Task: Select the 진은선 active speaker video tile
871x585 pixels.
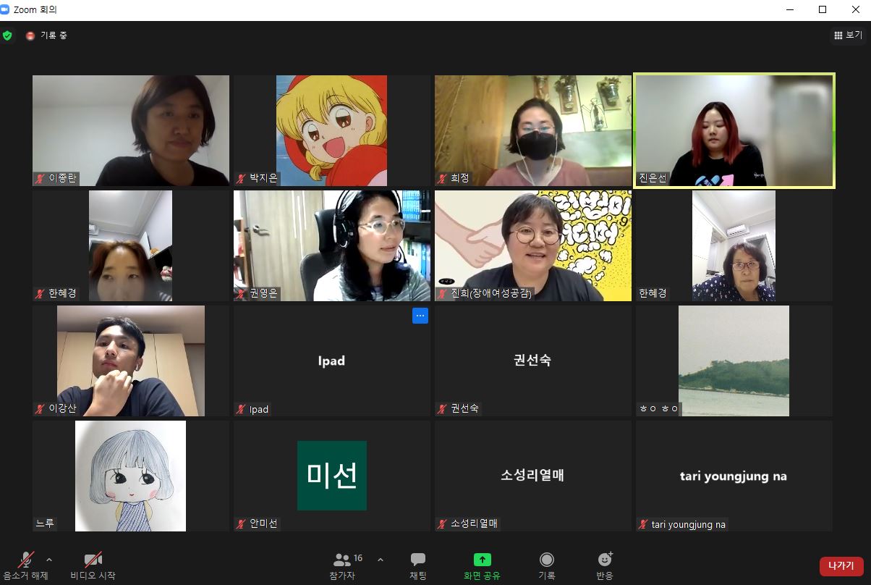Action: pos(734,130)
